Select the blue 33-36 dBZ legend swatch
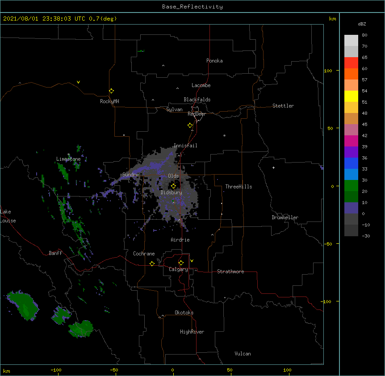Viewport: 385px width, 376px height. 351,163
